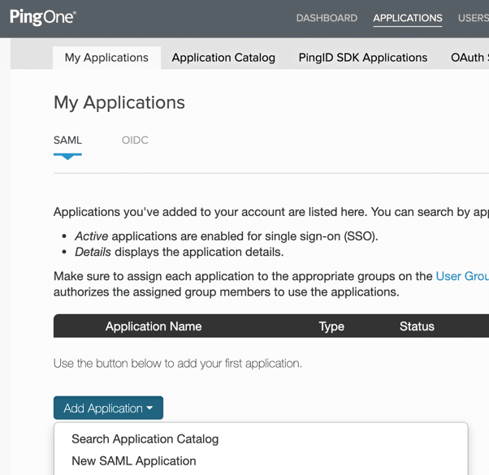Click the My Applications page heading
This screenshot has height=475, width=489.
click(x=119, y=102)
